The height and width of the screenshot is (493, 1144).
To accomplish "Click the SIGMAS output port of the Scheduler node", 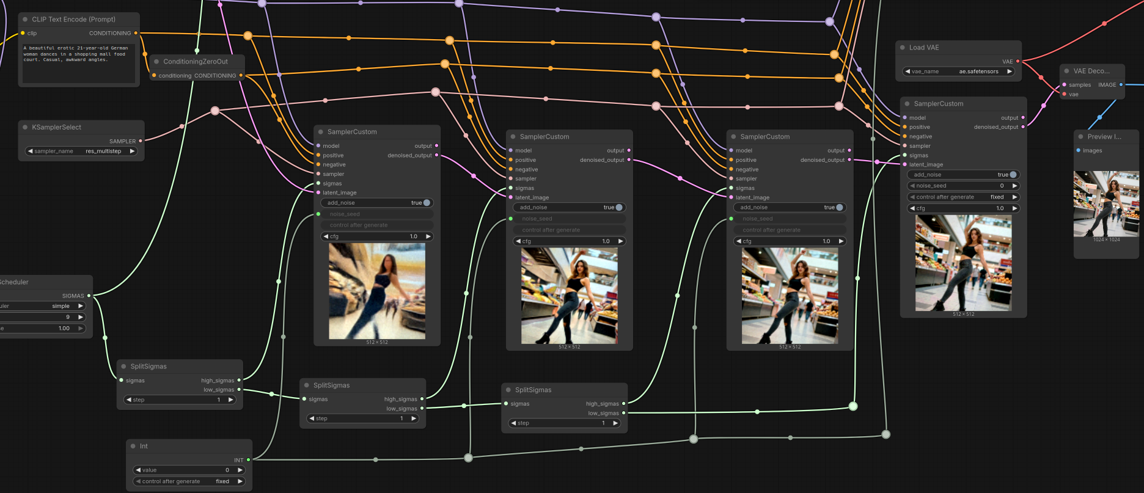I will click(89, 296).
